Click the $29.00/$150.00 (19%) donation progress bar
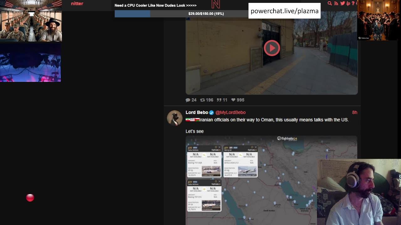The image size is (401, 225). [181, 14]
